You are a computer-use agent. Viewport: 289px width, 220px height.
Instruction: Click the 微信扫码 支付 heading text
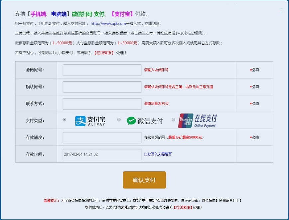point(88,14)
